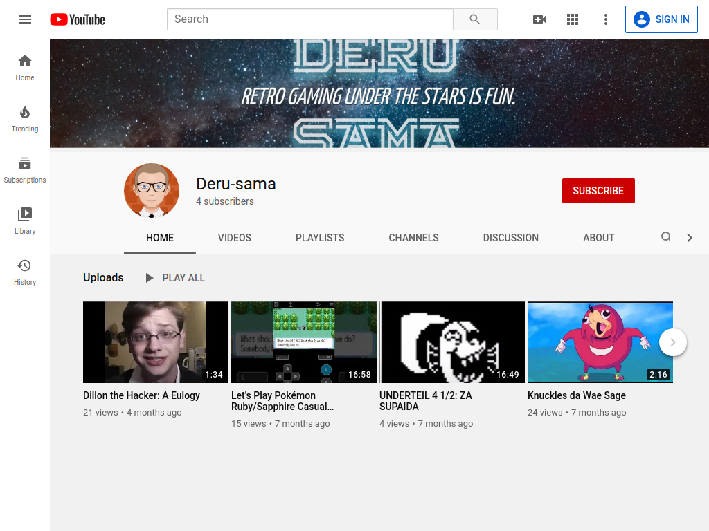The width and height of the screenshot is (709, 531).
Task: Open Trending in the sidebar
Action: coord(25,119)
